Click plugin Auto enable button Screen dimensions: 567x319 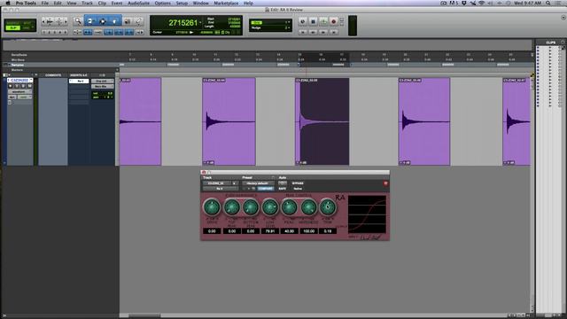tap(283, 183)
